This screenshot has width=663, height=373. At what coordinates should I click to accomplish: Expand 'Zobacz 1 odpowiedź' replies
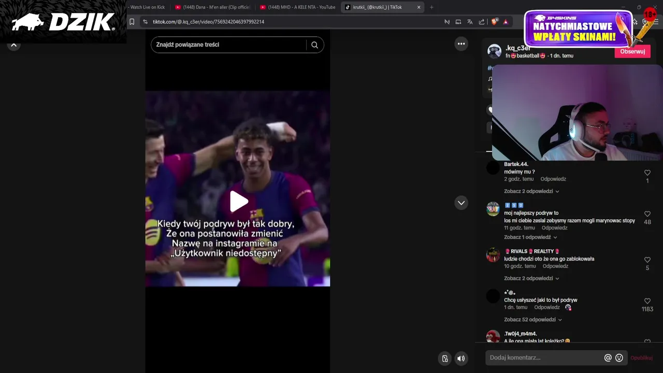(530, 237)
